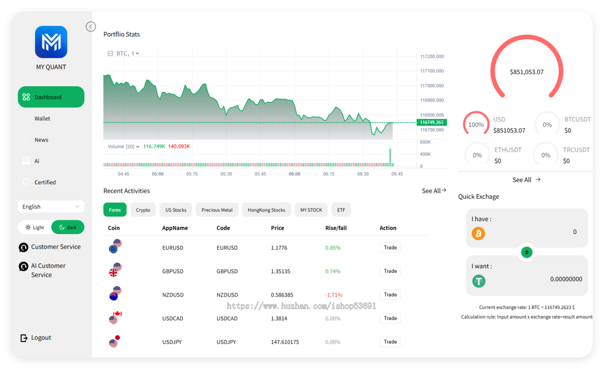
Task: Collapse the BTC chart pane toggle
Action: click(110, 53)
